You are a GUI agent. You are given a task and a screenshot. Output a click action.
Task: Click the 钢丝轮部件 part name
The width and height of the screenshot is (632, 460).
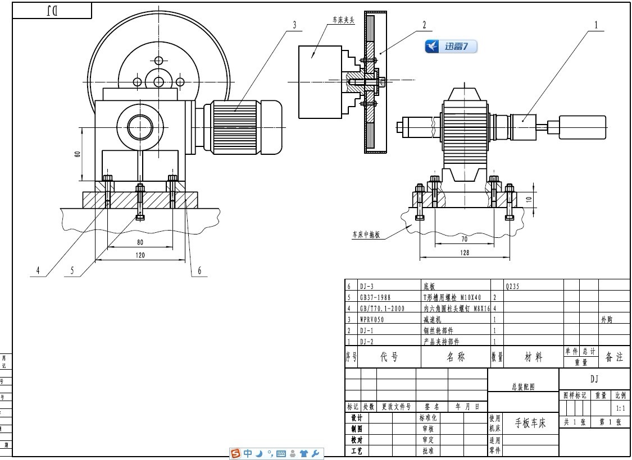(438, 330)
